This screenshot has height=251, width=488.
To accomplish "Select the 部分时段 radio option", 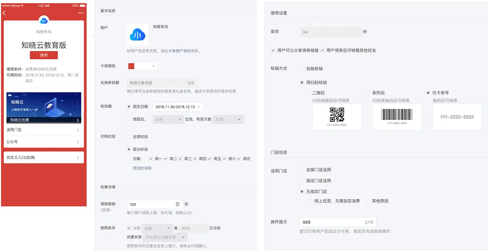I will (x=129, y=149).
